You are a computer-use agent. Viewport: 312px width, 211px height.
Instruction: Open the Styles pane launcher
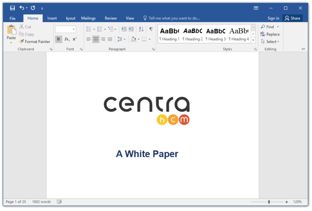[255, 49]
